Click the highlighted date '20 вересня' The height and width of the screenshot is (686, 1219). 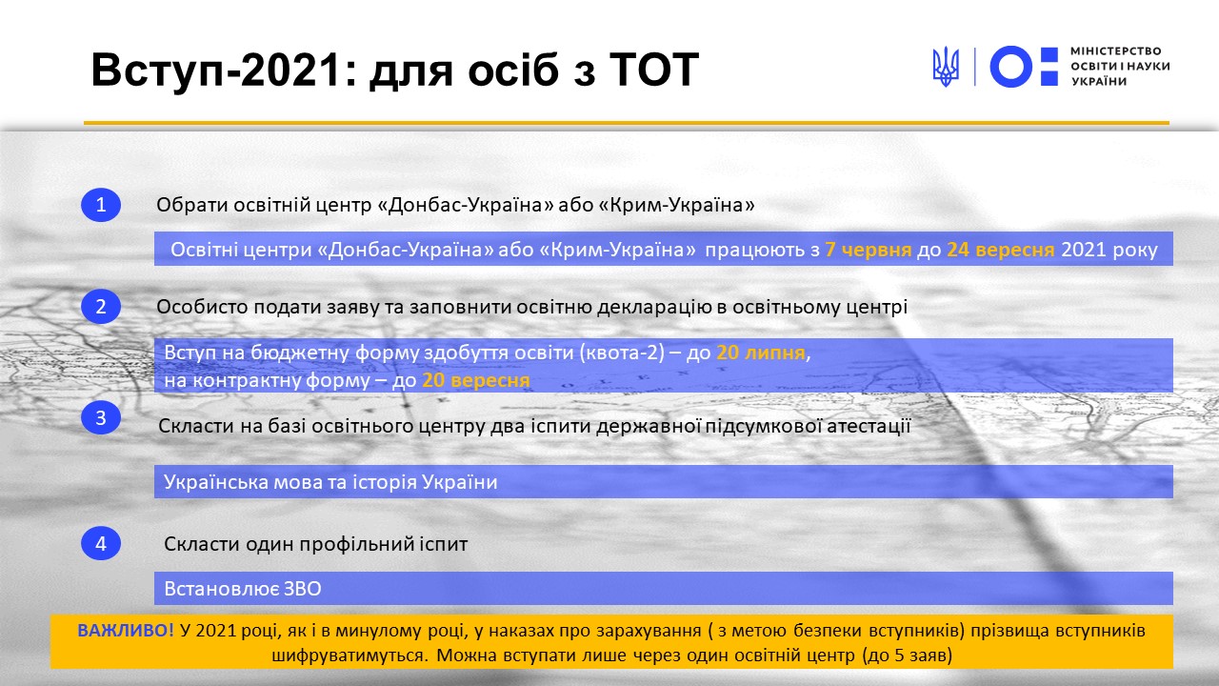pyautogui.click(x=476, y=379)
